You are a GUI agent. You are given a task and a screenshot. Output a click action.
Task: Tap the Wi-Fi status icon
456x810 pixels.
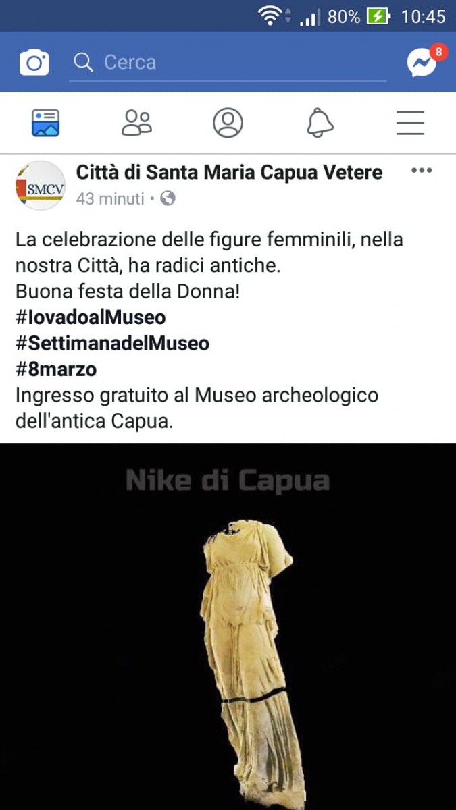[270, 16]
